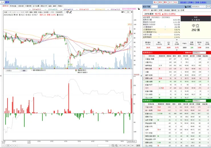Viewport: 211px width, 148px height.
Task: Click help icon beside 佔股本比重
Action: point(159,34)
